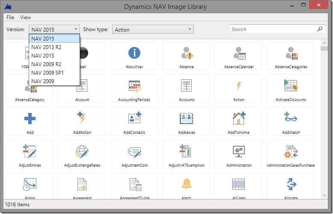Select the AllLines grid icon
Viewport: 333px width, 214px height.
pos(239,184)
